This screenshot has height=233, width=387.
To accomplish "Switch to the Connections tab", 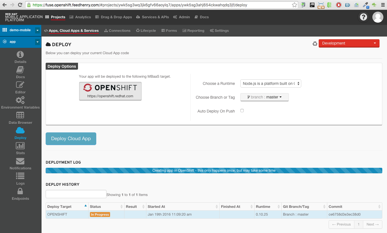I will point(117,31).
